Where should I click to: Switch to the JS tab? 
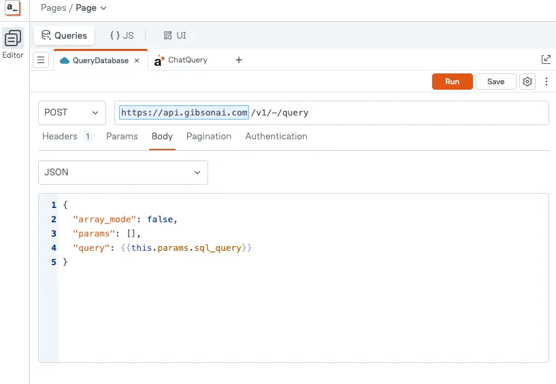coord(122,35)
